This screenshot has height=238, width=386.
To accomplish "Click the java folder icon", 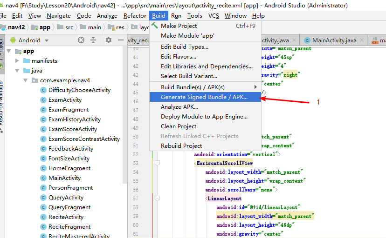I will click(27, 70).
